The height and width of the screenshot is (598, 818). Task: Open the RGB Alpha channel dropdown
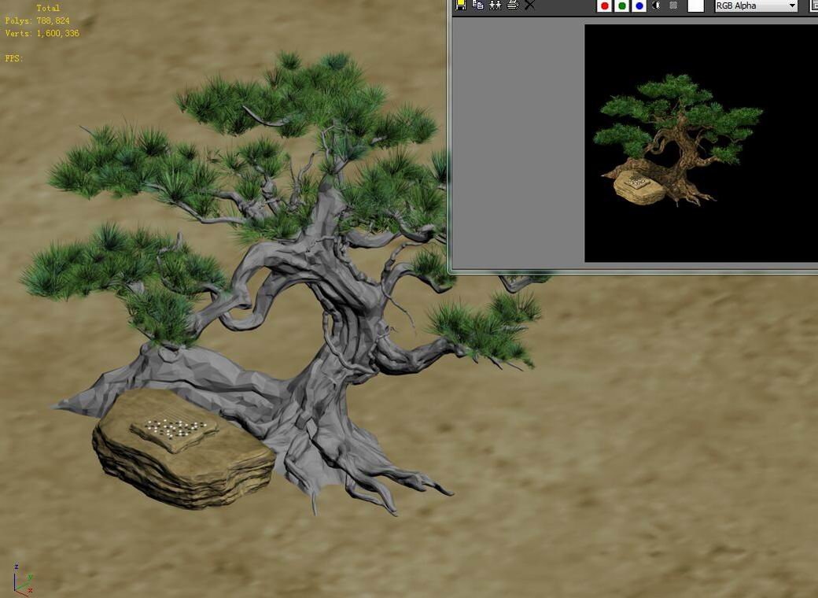point(756,6)
